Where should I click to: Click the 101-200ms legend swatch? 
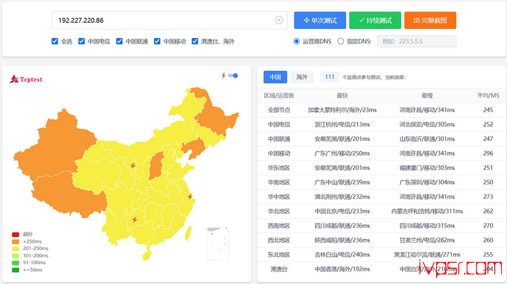15,256
